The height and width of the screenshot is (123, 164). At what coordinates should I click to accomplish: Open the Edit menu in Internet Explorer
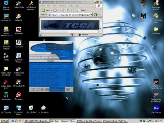(x=49, y=6)
